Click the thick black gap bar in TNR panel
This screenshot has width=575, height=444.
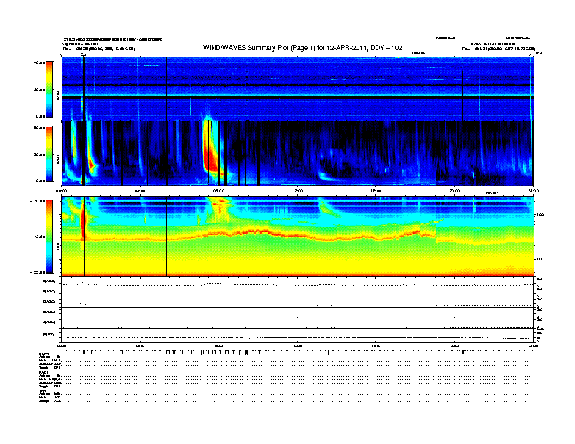pos(166,237)
